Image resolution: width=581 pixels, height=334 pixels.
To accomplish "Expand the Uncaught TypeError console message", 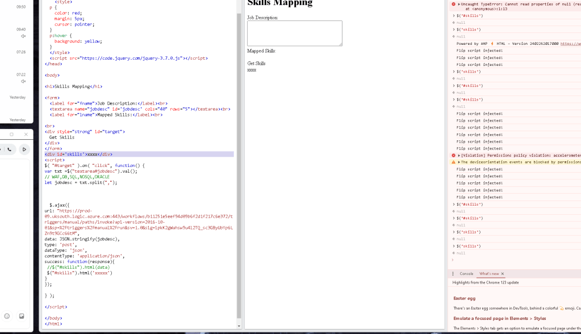I will [459, 4].
